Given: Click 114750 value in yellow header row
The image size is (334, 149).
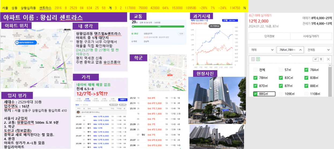Looking at the screenshot, I should (x=235, y=8).
